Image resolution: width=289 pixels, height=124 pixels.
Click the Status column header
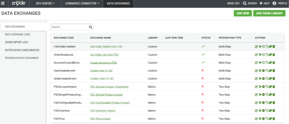point(206,38)
